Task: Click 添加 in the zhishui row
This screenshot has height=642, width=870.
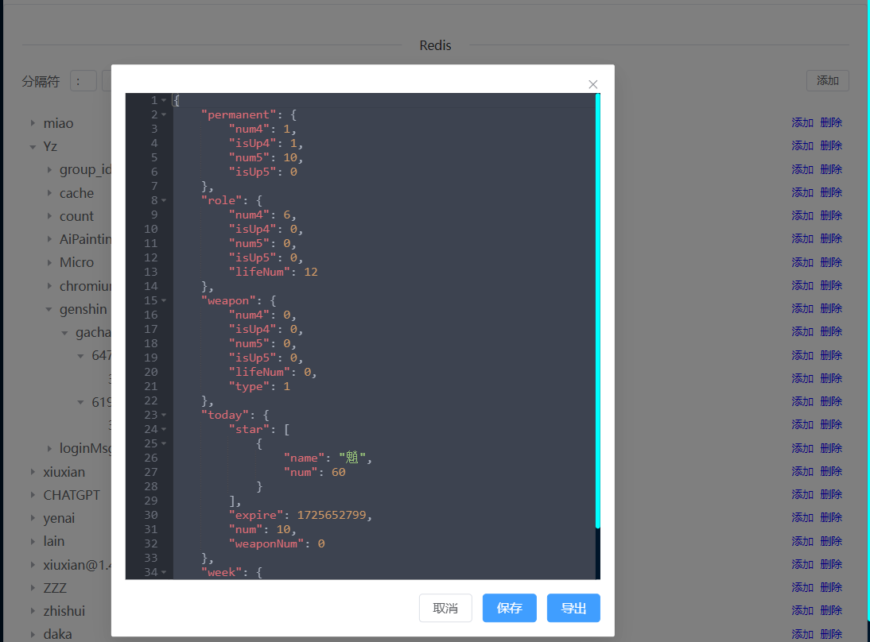Action: tap(802, 610)
